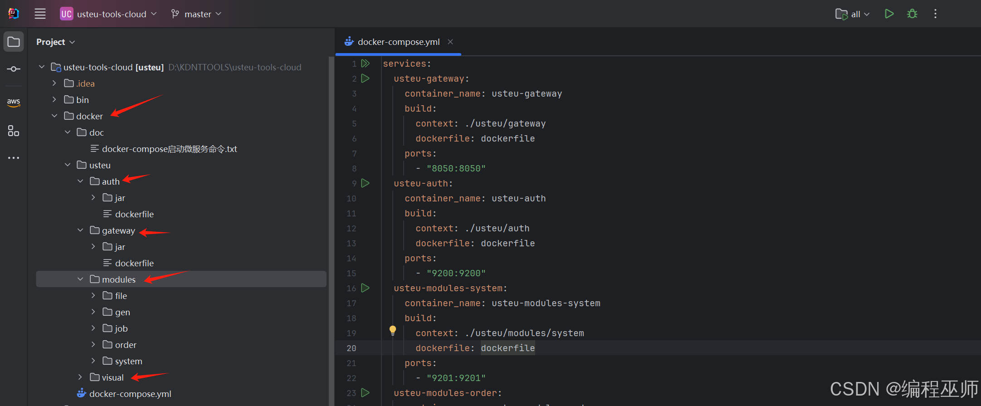Open the Project tool window folder icon
This screenshot has width=981, height=406.
tap(14, 42)
